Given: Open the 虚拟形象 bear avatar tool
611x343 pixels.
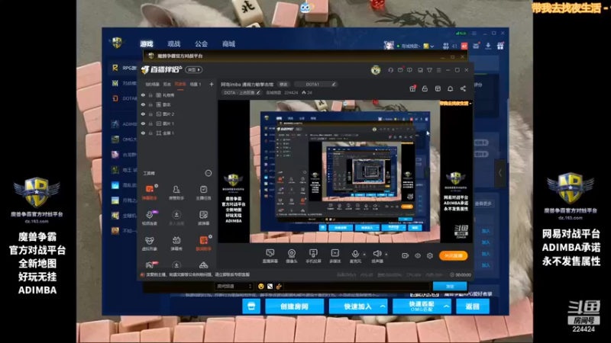Looking at the screenshot, I should point(149,243).
